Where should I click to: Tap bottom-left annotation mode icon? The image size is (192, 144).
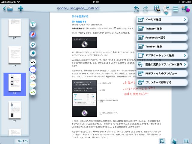tap(162, 141)
